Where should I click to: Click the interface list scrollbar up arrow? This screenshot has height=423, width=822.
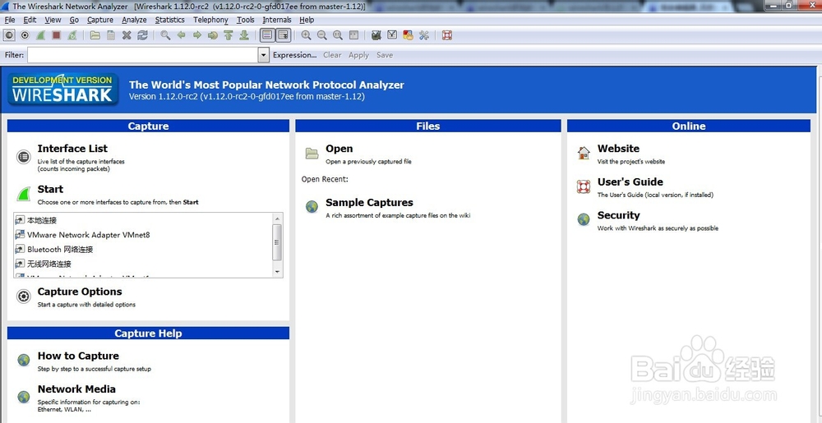pos(277,218)
